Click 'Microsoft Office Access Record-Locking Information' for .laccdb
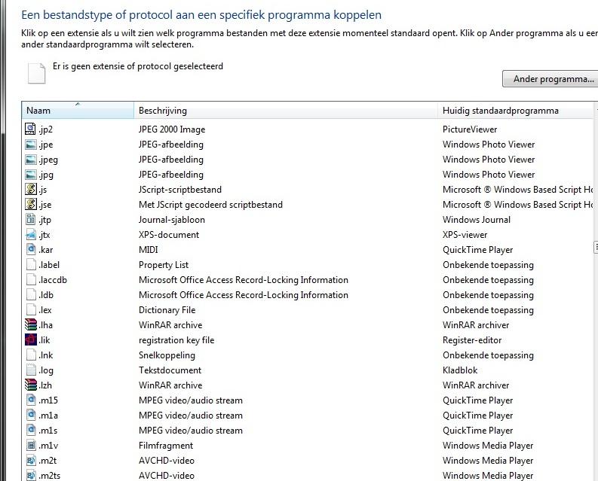The height and width of the screenshot is (481, 598). tap(244, 280)
